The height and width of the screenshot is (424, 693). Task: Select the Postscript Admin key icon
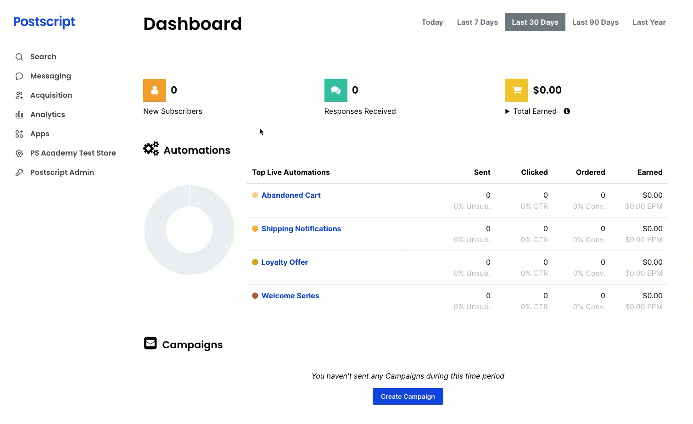coord(19,172)
